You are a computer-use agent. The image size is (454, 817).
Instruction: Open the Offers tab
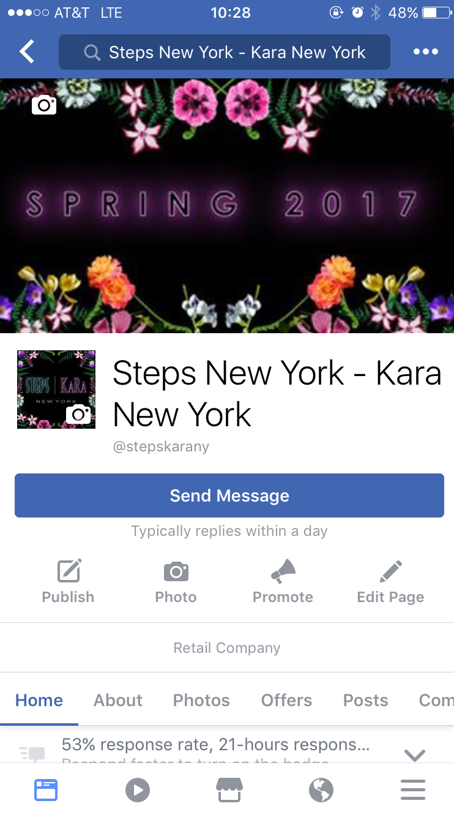pos(286,700)
